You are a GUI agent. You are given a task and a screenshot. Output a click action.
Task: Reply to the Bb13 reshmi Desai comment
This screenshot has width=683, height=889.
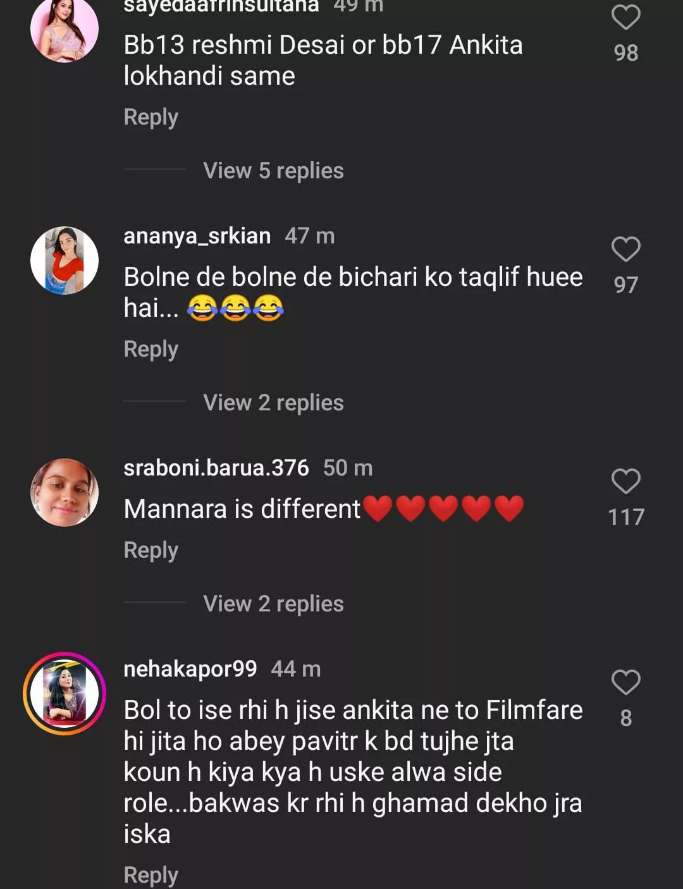(151, 117)
